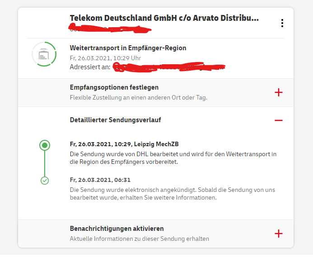Open the three-dot options menu
This screenshot has height=258, width=313.
click(282, 23)
